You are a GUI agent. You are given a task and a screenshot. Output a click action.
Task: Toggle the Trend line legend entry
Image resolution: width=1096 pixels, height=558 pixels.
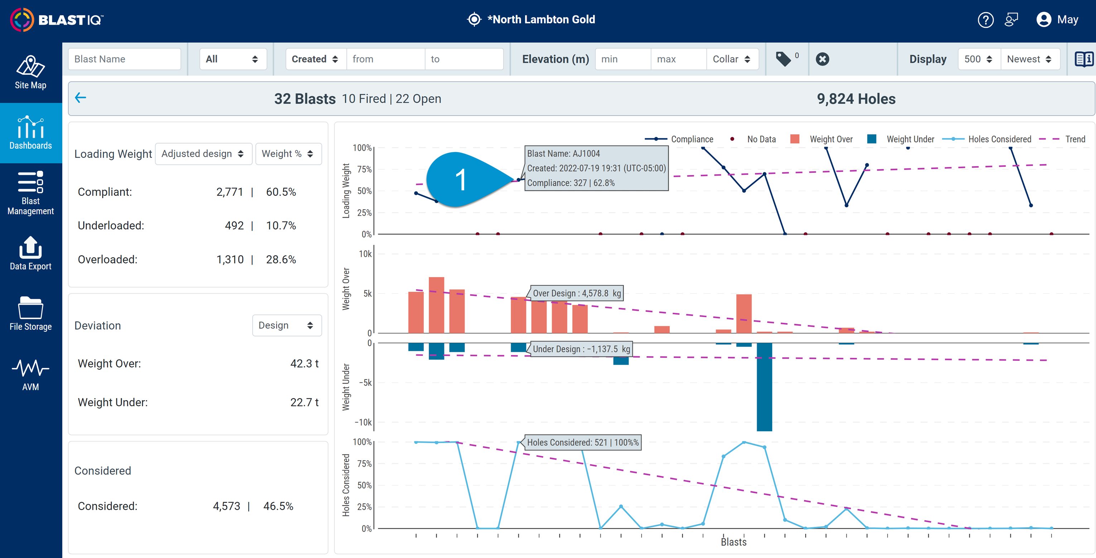click(1062, 139)
